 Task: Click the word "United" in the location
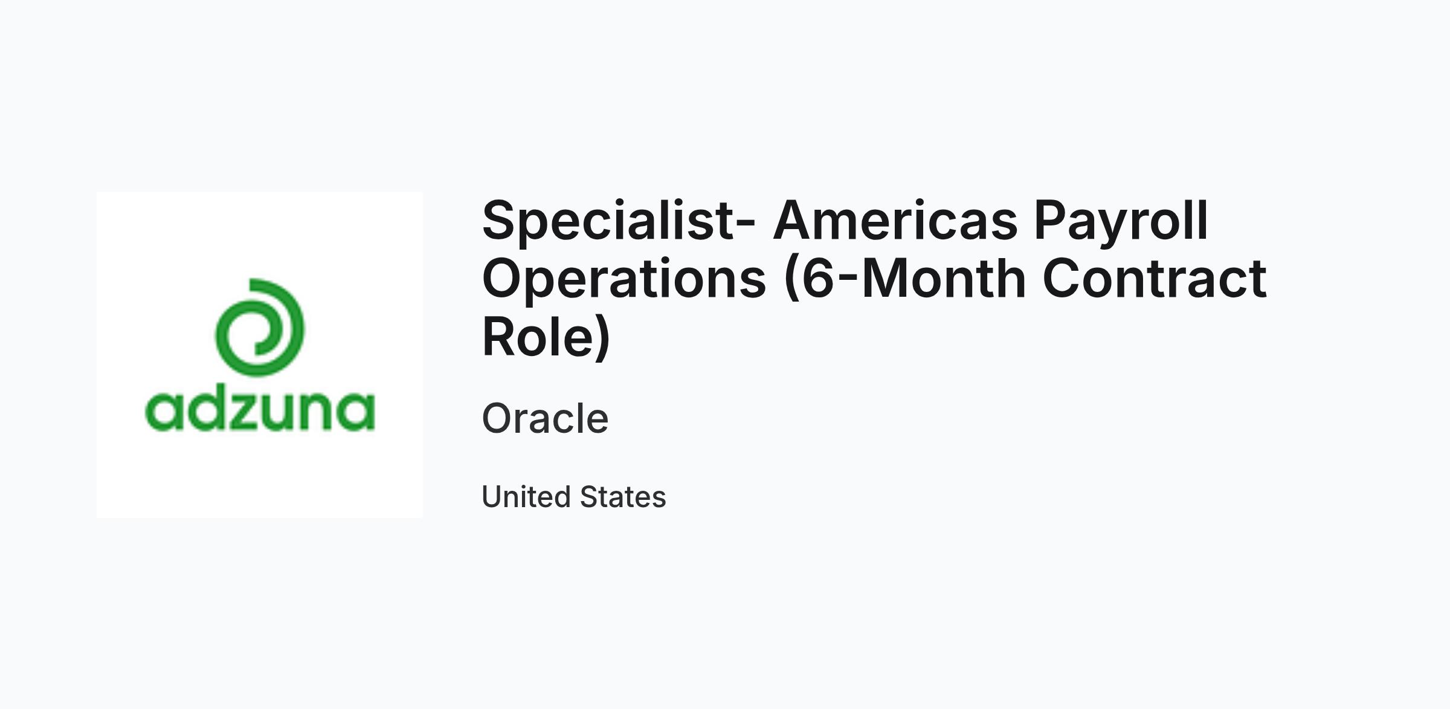tap(526, 497)
